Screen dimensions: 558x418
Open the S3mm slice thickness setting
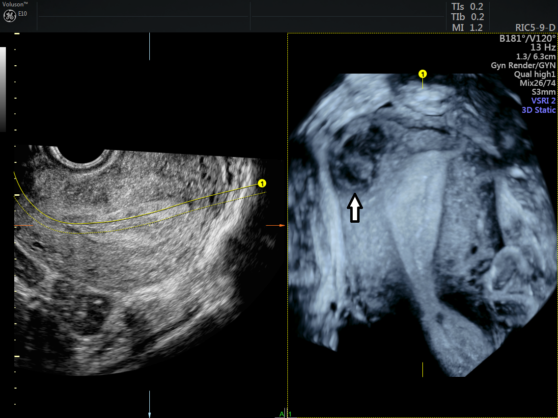[544, 92]
